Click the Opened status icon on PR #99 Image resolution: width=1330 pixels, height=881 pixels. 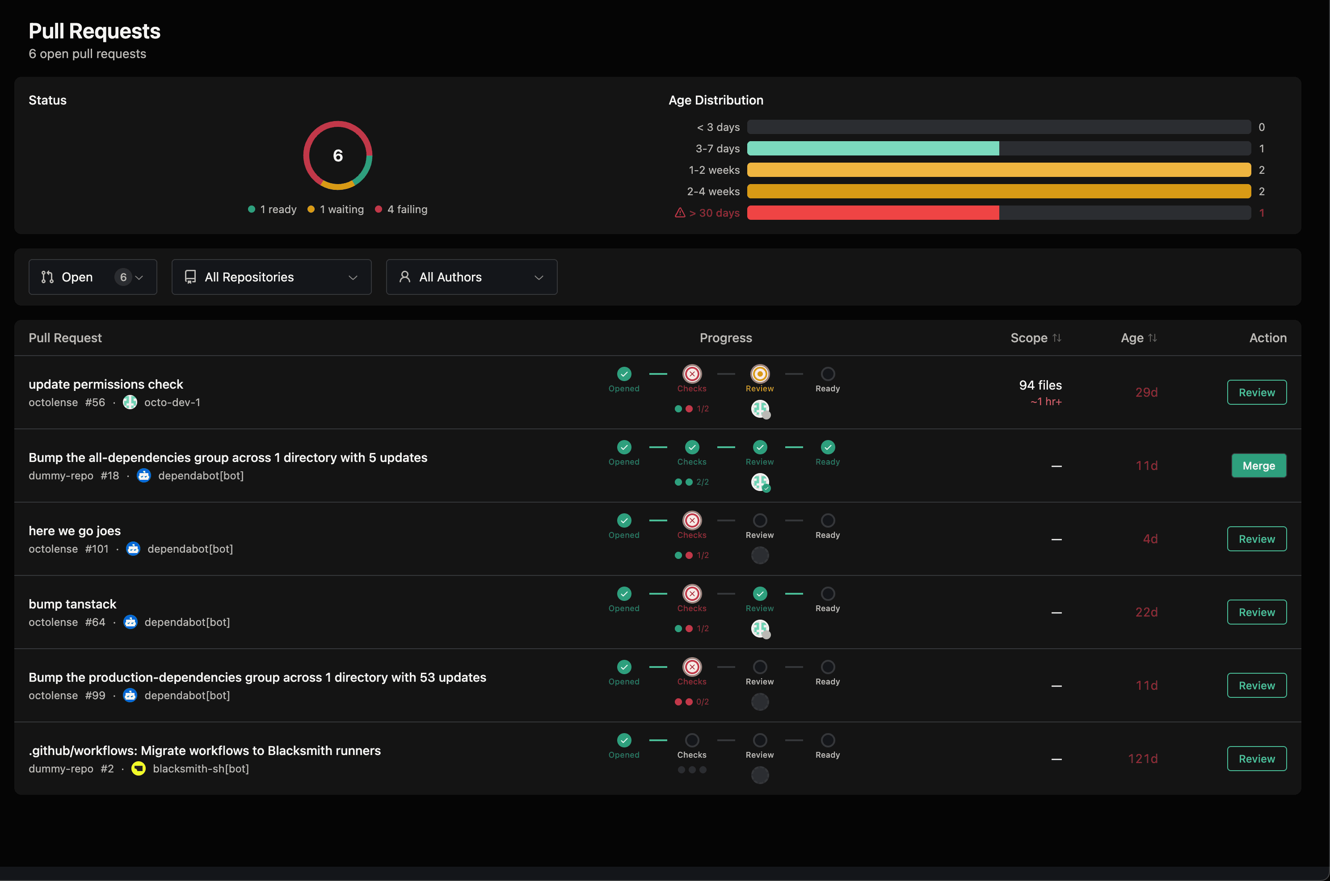[624, 667]
